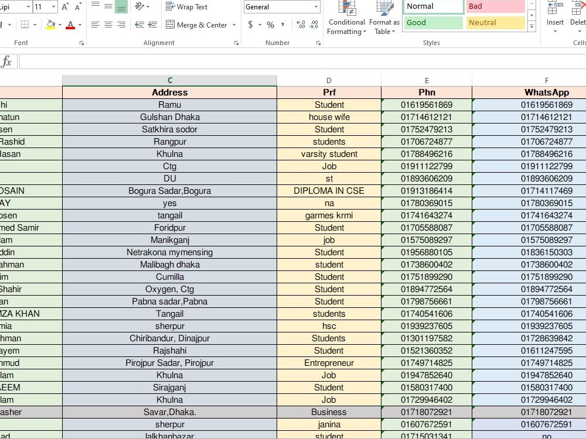Click the fx insert function icon
Image resolution: width=586 pixels, height=439 pixels.
[x=6, y=61]
